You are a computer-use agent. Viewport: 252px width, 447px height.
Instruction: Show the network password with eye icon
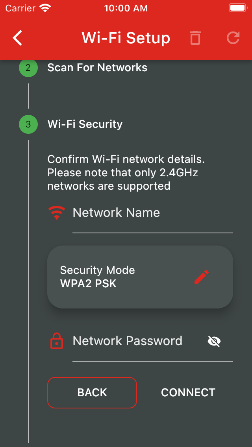(214, 341)
